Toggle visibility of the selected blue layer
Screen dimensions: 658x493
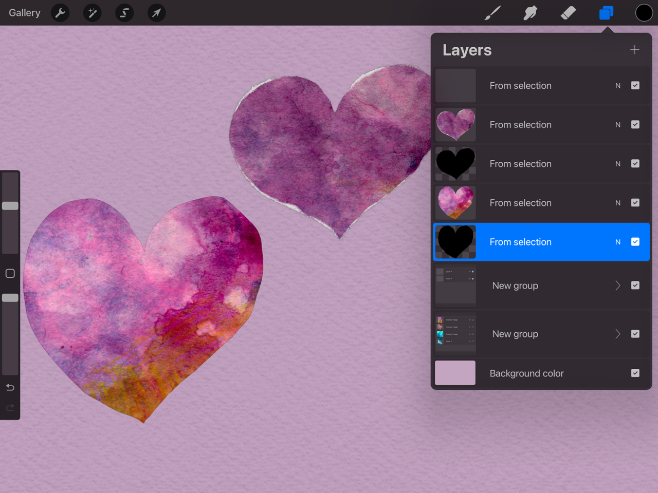pyautogui.click(x=635, y=242)
